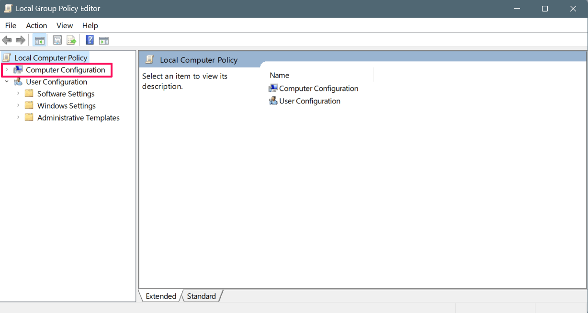Click the Name column header
Screen dimensions: 588x313
280,75
